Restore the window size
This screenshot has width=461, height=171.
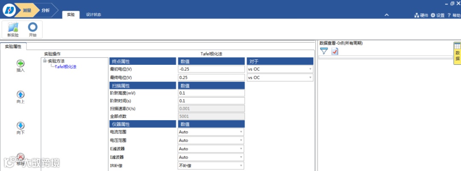tap(452, 3)
